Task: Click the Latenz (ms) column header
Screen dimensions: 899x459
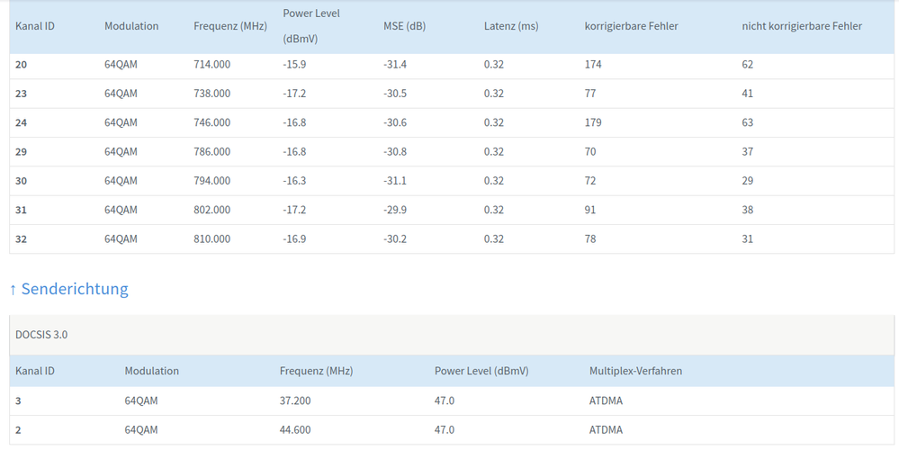Action: (511, 26)
